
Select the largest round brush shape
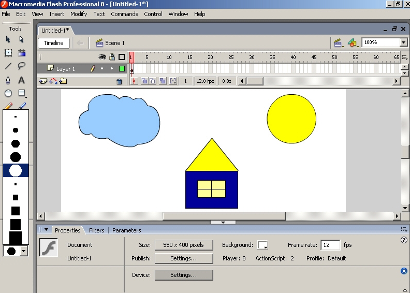16,170
